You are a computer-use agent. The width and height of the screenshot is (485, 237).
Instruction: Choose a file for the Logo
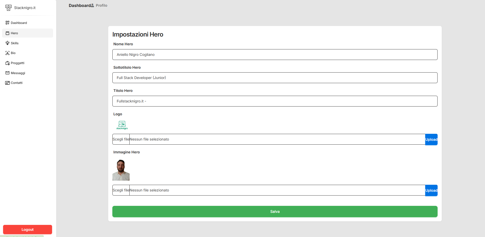pos(121,139)
